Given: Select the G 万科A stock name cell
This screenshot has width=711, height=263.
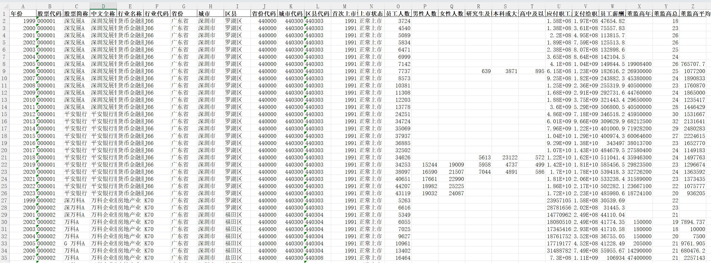Looking at the screenshot, I should click(x=77, y=243).
